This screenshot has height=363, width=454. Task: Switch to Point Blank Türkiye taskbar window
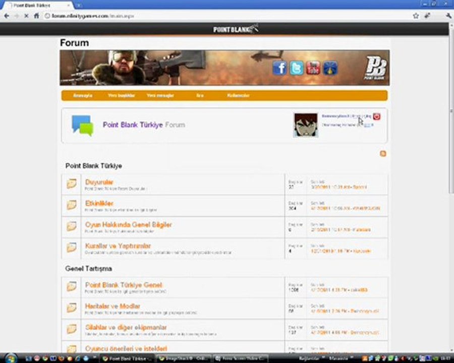pos(128,358)
